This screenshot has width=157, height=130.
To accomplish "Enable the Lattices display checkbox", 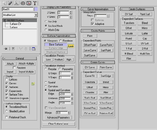I will pos(7,80).
